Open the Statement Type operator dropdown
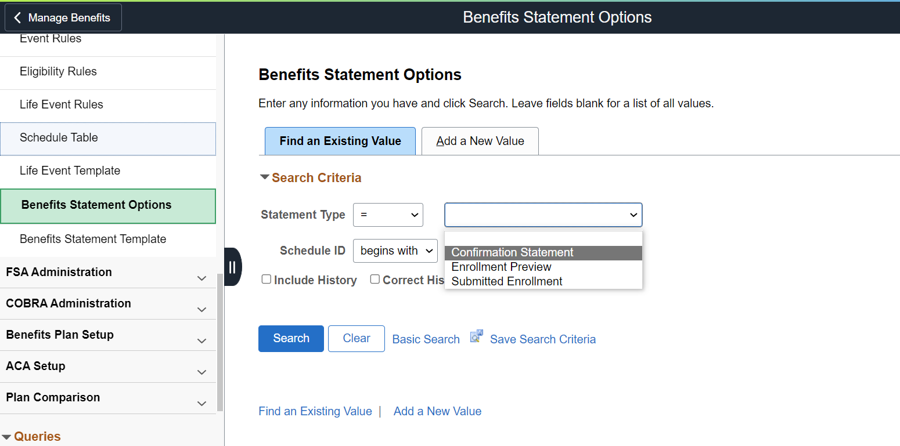This screenshot has height=446, width=900. [x=388, y=215]
